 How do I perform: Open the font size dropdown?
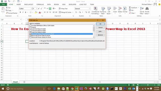pyautogui.click(x=36, y=9)
